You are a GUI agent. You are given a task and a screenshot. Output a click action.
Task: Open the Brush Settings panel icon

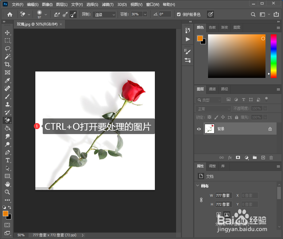(x=187, y=52)
